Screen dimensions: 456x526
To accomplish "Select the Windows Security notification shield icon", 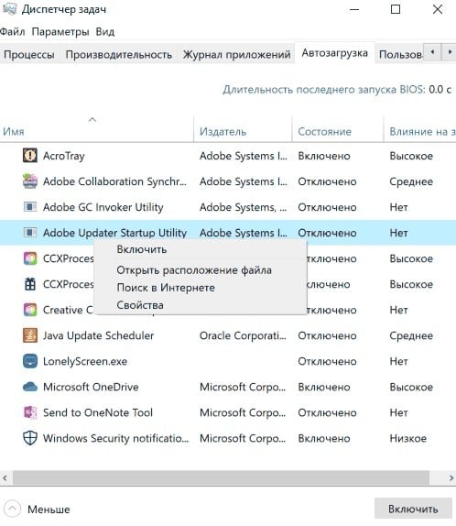I will coord(30,438).
